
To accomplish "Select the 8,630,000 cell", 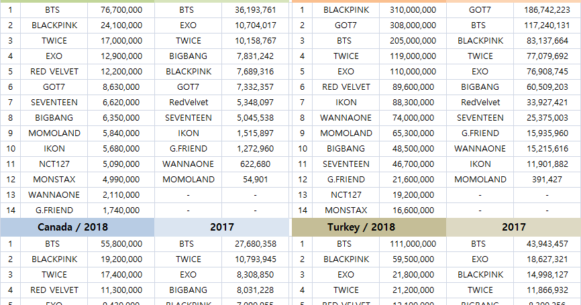I will pos(121,87).
